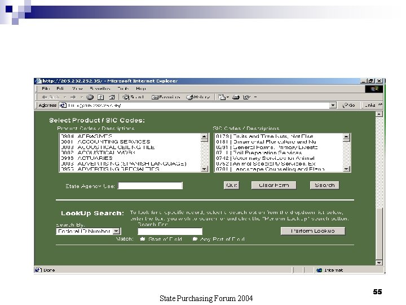
Task: Select SIC code 0742 Veterinary Services
Action: [279, 158]
